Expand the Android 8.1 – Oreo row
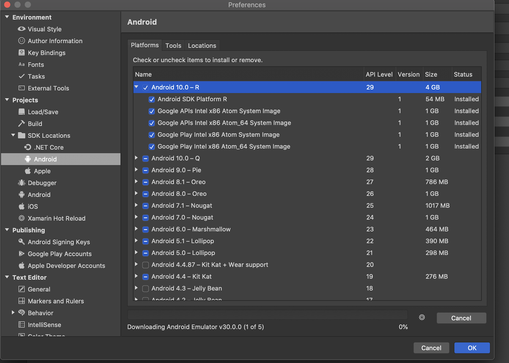 [x=136, y=181]
